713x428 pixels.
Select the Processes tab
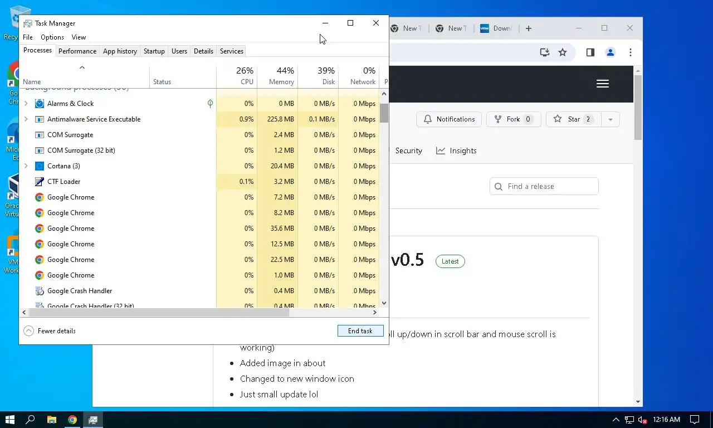point(38,50)
